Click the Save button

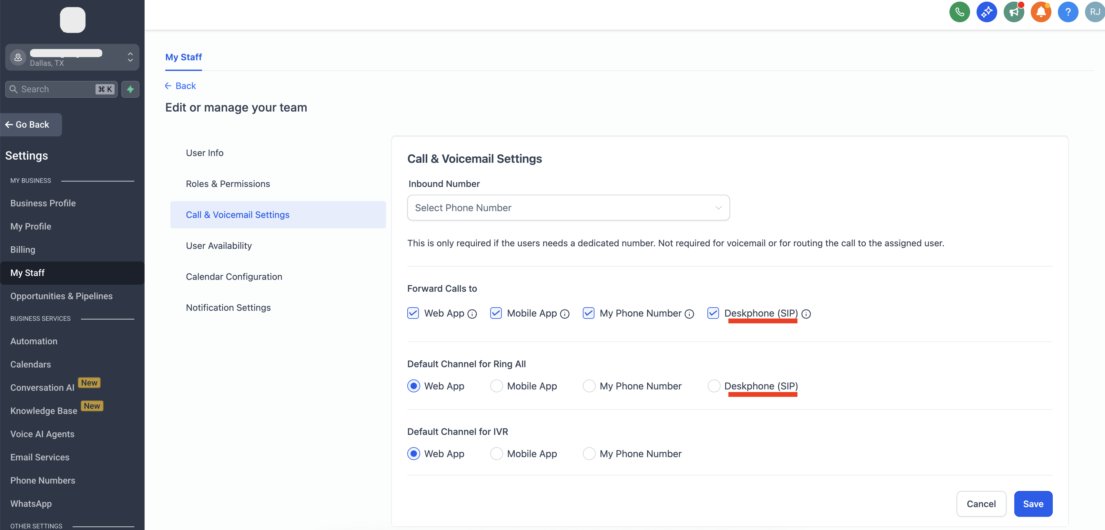coord(1032,504)
